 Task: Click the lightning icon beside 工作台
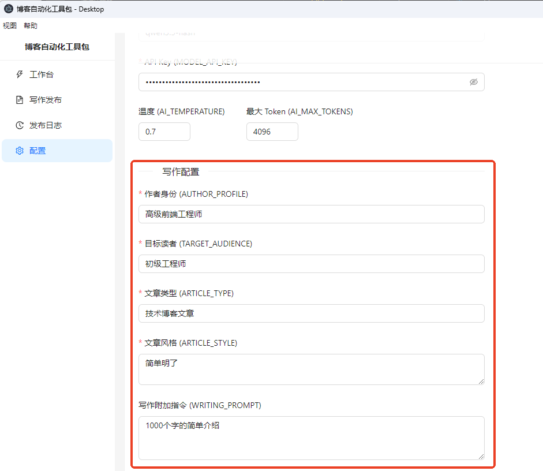[20, 74]
